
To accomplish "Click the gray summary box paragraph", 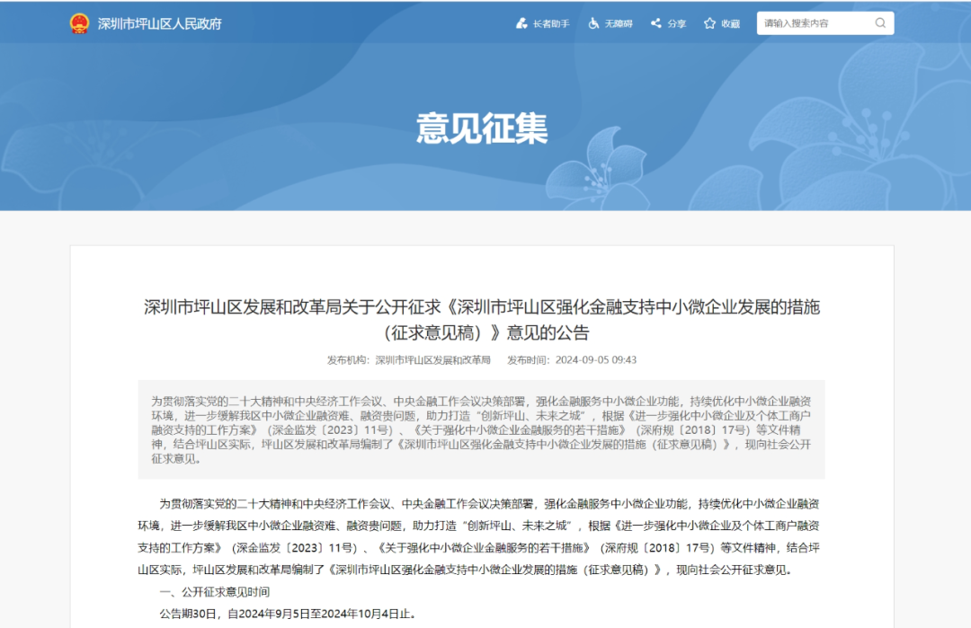I will [481, 430].
